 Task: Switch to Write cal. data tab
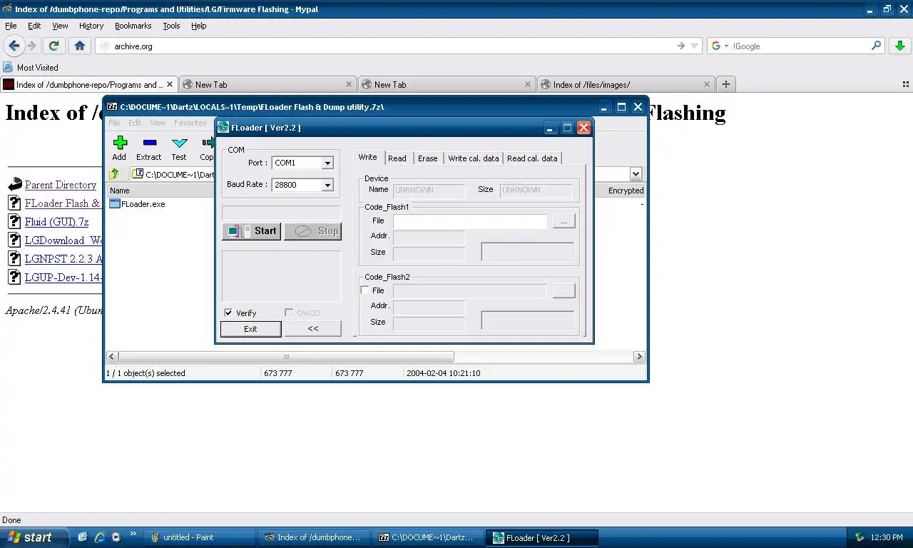(x=474, y=158)
